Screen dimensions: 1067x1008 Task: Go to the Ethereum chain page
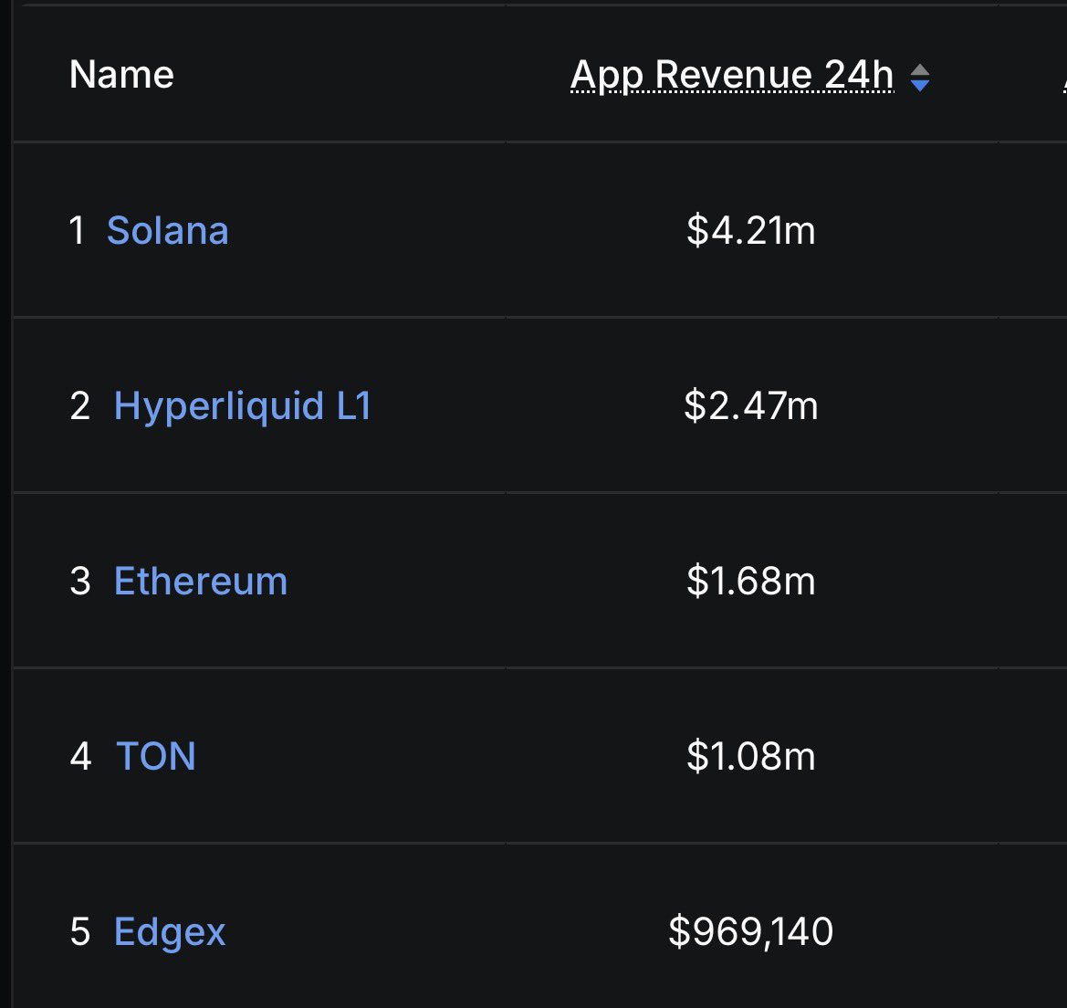(x=200, y=582)
